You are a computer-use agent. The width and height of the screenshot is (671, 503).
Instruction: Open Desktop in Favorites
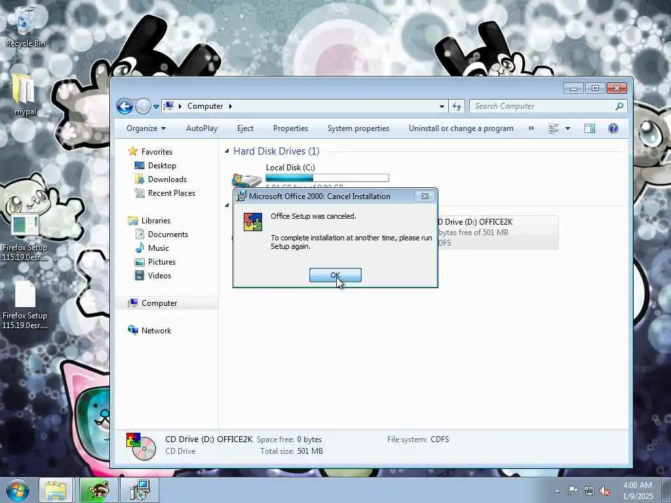pyautogui.click(x=162, y=166)
